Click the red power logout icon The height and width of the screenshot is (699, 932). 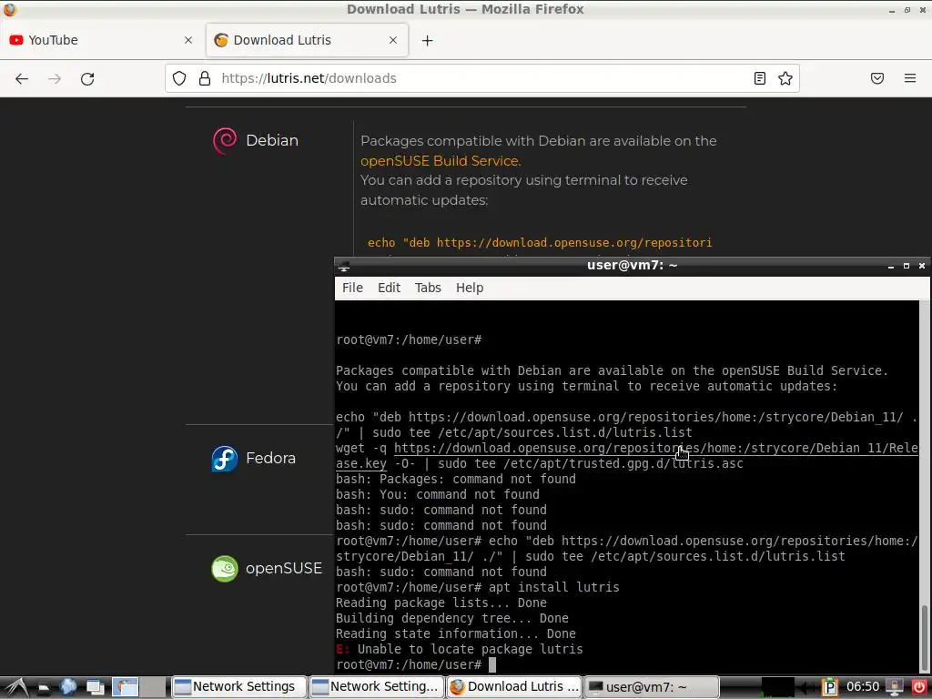pos(919,687)
